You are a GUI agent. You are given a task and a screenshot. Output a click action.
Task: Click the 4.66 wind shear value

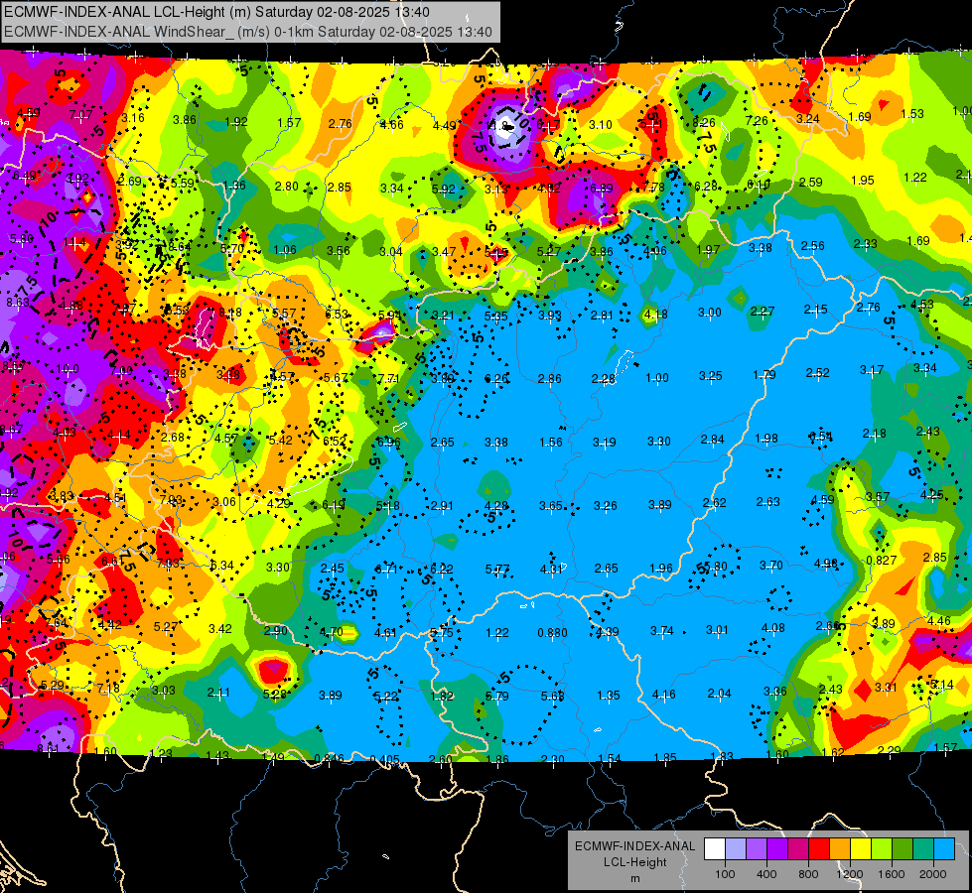392,125
